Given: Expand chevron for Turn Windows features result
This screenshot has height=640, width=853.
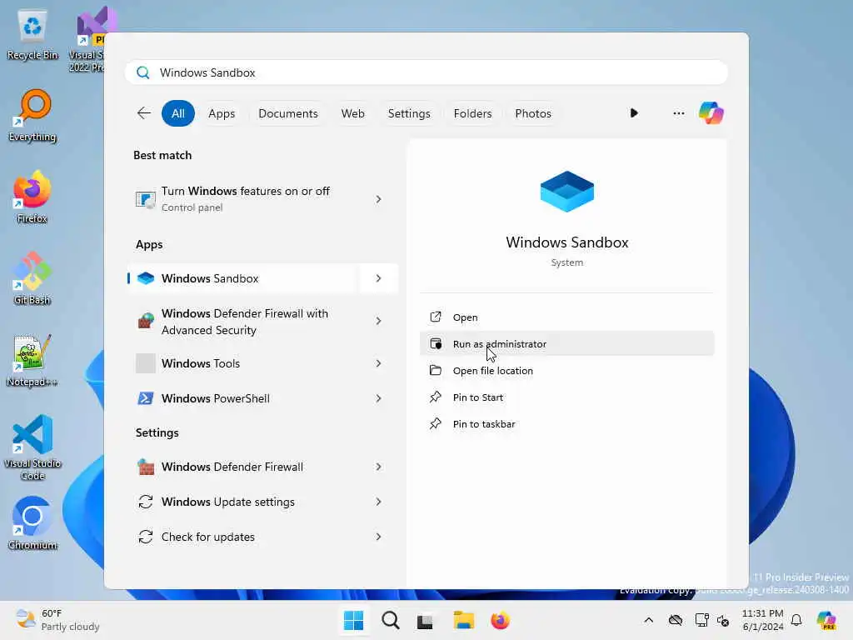Looking at the screenshot, I should (379, 199).
